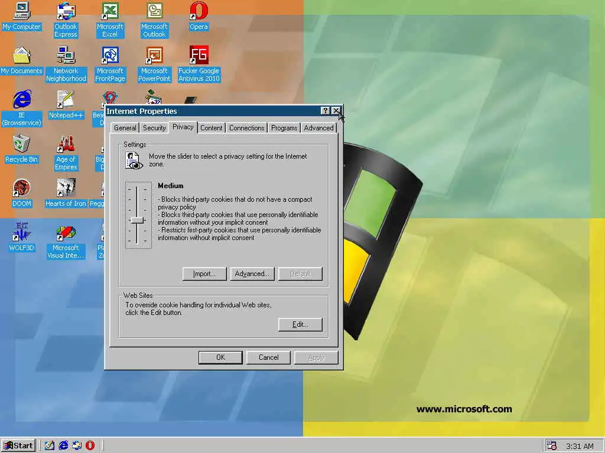
Task: Switch to the Advanced tab
Action: [318, 128]
